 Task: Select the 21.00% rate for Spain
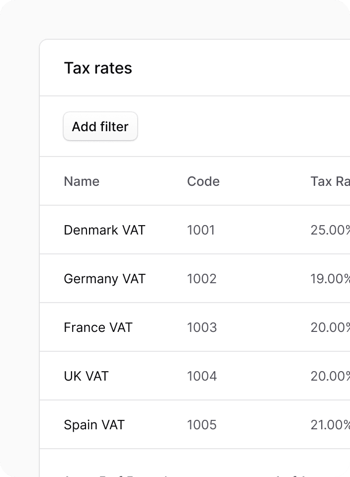[330, 425]
